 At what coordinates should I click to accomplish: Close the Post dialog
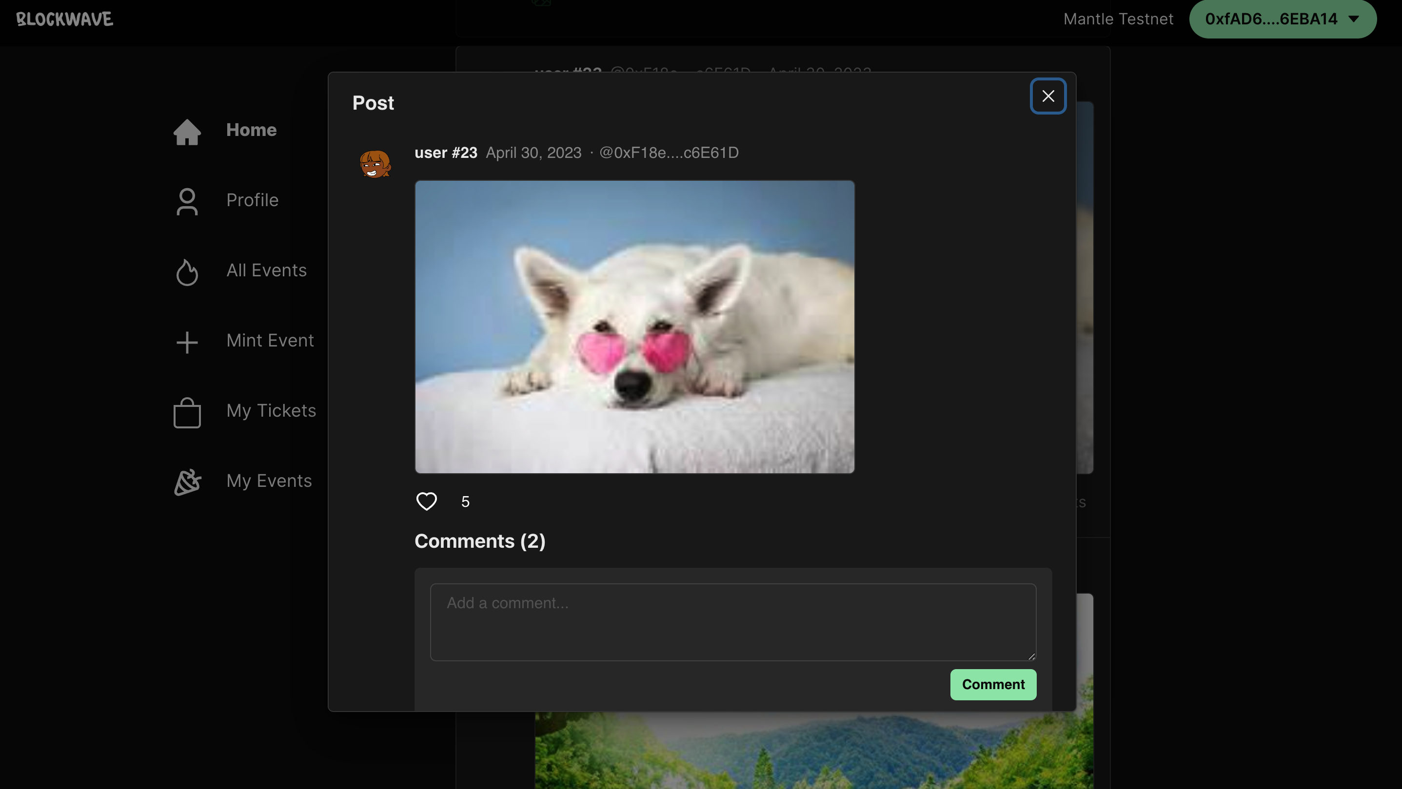coord(1047,96)
